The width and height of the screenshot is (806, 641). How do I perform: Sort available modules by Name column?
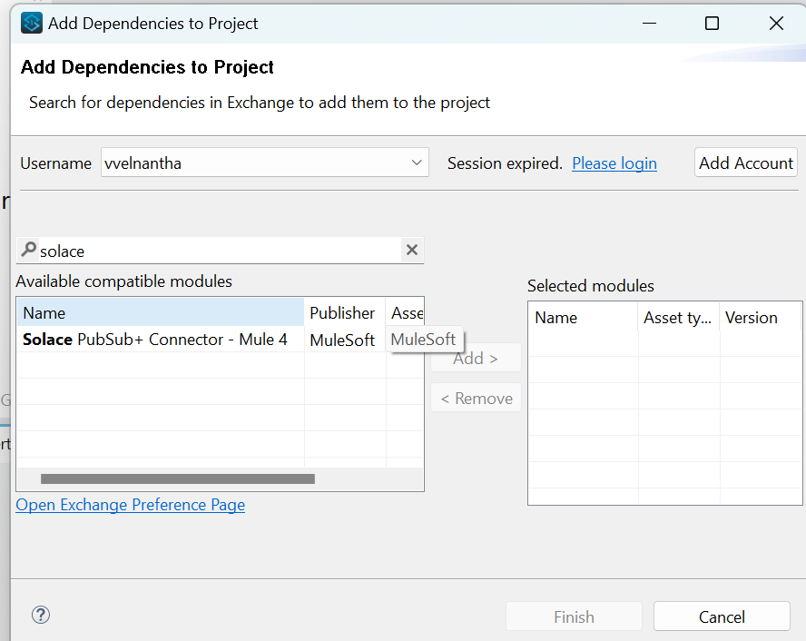160,312
